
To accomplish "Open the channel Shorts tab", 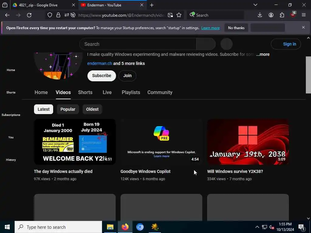I will (x=85, y=92).
